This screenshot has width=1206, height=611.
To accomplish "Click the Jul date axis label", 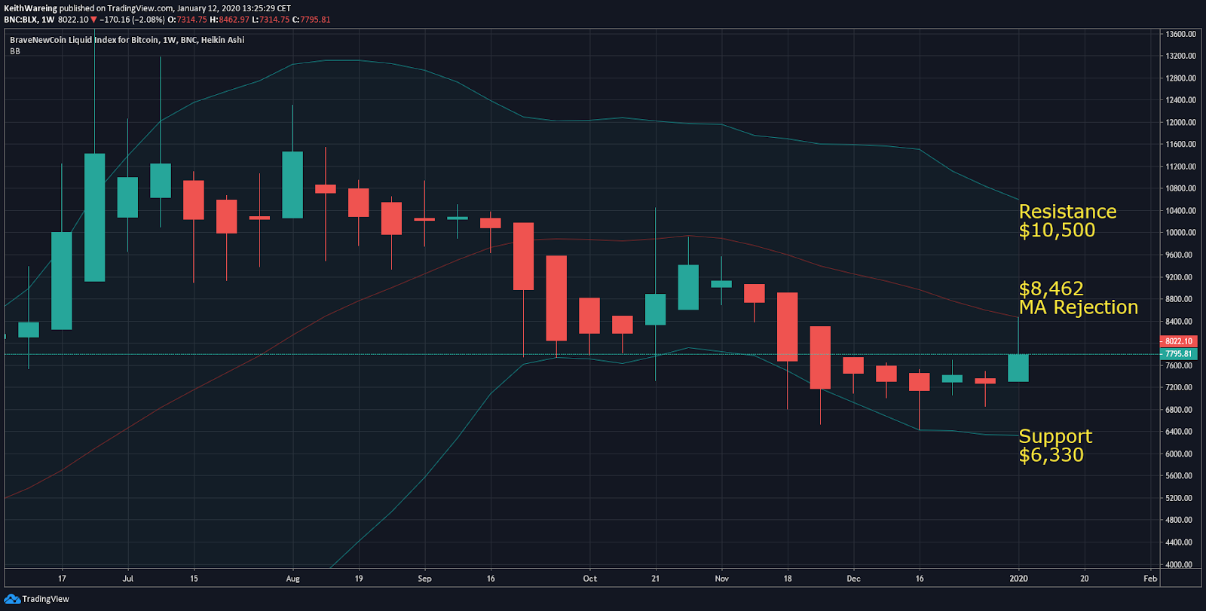I will (x=128, y=579).
